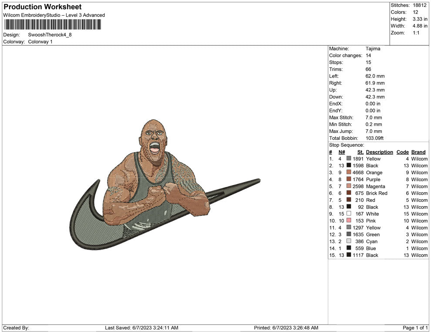
Task: Click the embroidery design preview image
Action: [x=165, y=185]
